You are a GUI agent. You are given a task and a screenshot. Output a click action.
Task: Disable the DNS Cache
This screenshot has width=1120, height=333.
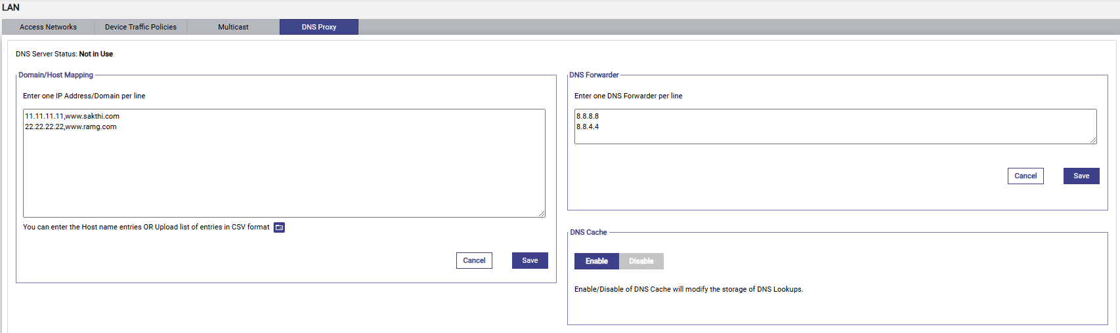pyautogui.click(x=641, y=261)
